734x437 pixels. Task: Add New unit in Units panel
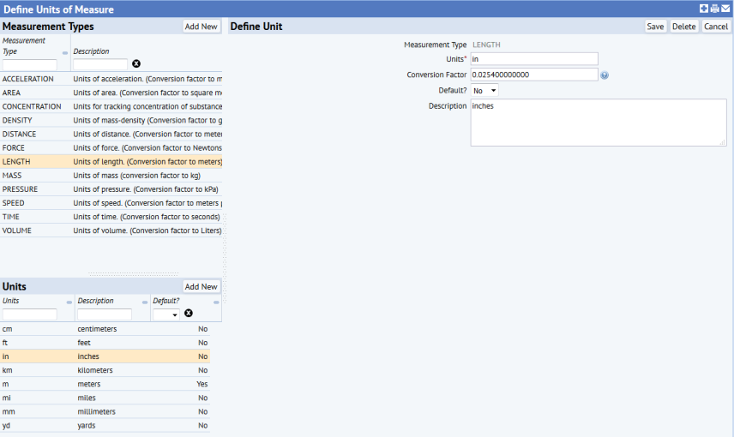pos(202,287)
